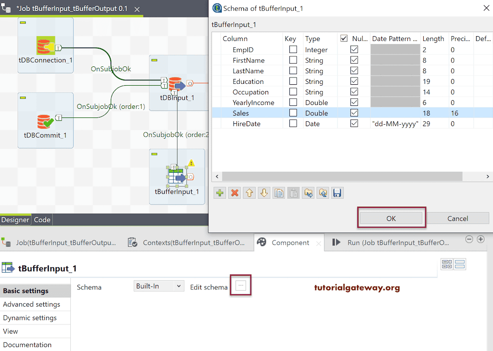Click OK in schema dialog
The height and width of the screenshot is (351, 493).
[x=391, y=218]
